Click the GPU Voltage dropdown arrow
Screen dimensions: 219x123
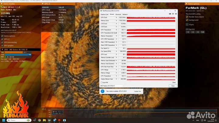pyautogui.click(x=116, y=70)
